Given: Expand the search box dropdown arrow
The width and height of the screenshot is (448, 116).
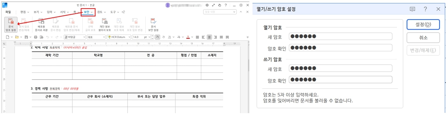Looking at the screenshot, I should click(x=234, y=12).
